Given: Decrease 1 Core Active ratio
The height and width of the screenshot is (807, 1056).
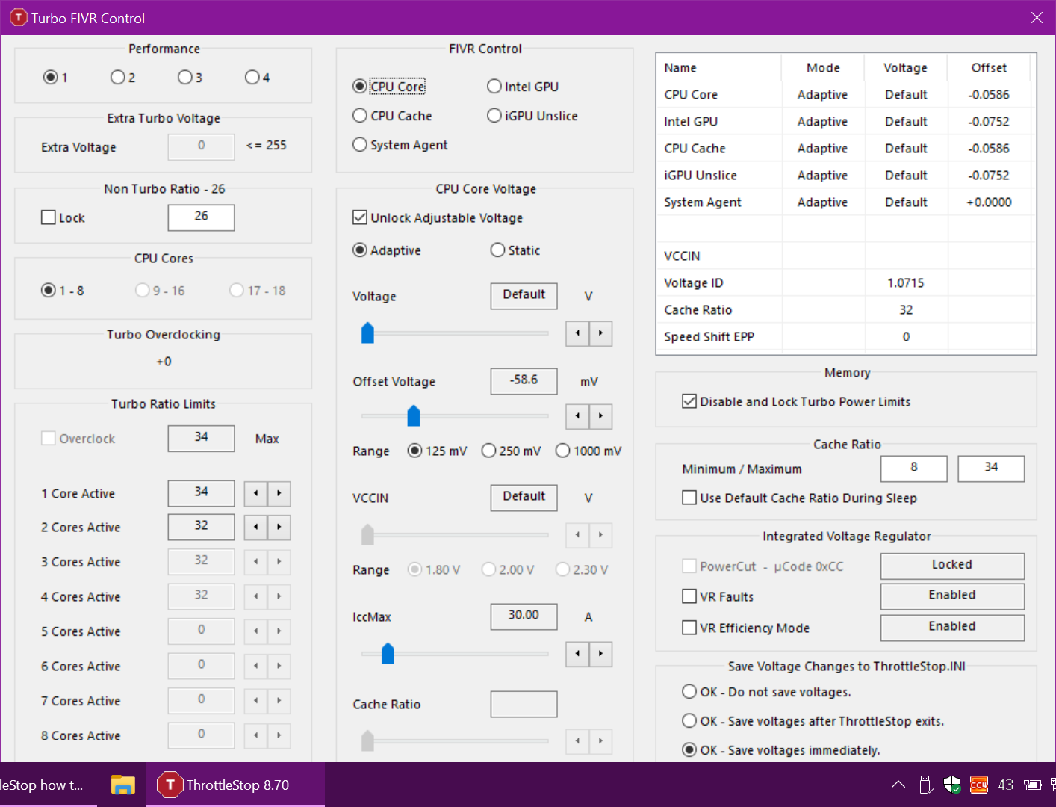Looking at the screenshot, I should 256,493.
